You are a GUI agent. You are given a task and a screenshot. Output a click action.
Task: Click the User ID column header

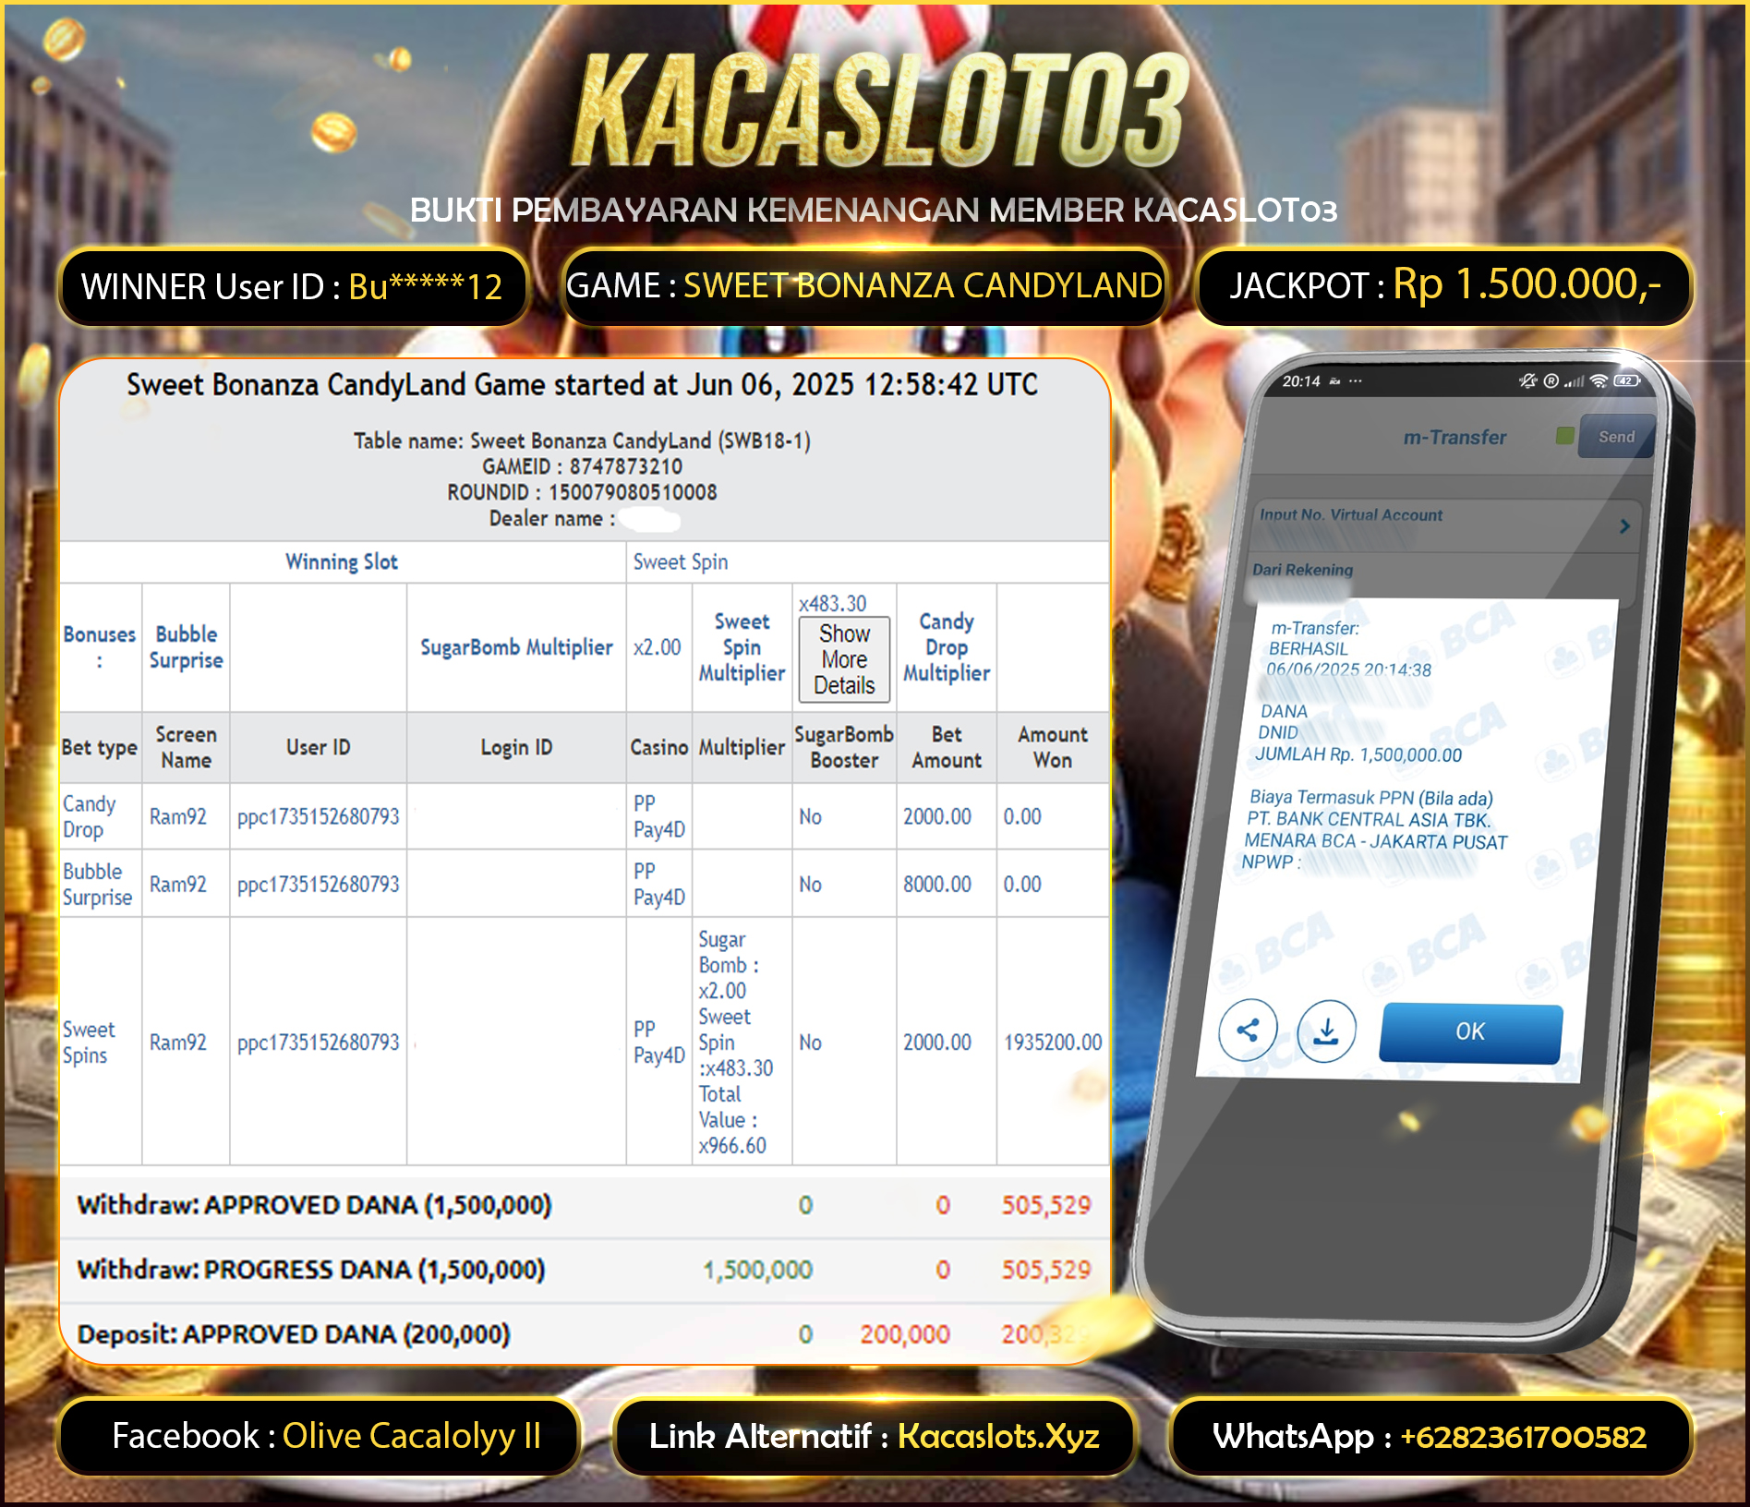(x=319, y=747)
